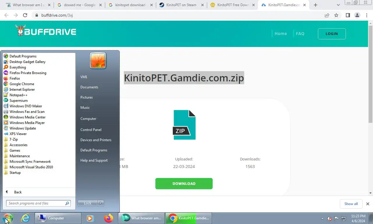Click the ZIP file icon
Screen dimensions: 373x224
184,125
